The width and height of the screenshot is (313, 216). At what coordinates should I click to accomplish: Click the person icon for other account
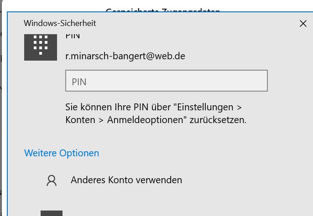click(52, 180)
